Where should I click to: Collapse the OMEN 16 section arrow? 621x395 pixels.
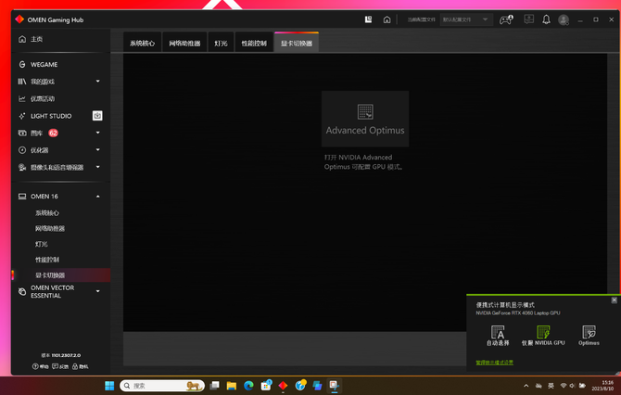(x=98, y=197)
